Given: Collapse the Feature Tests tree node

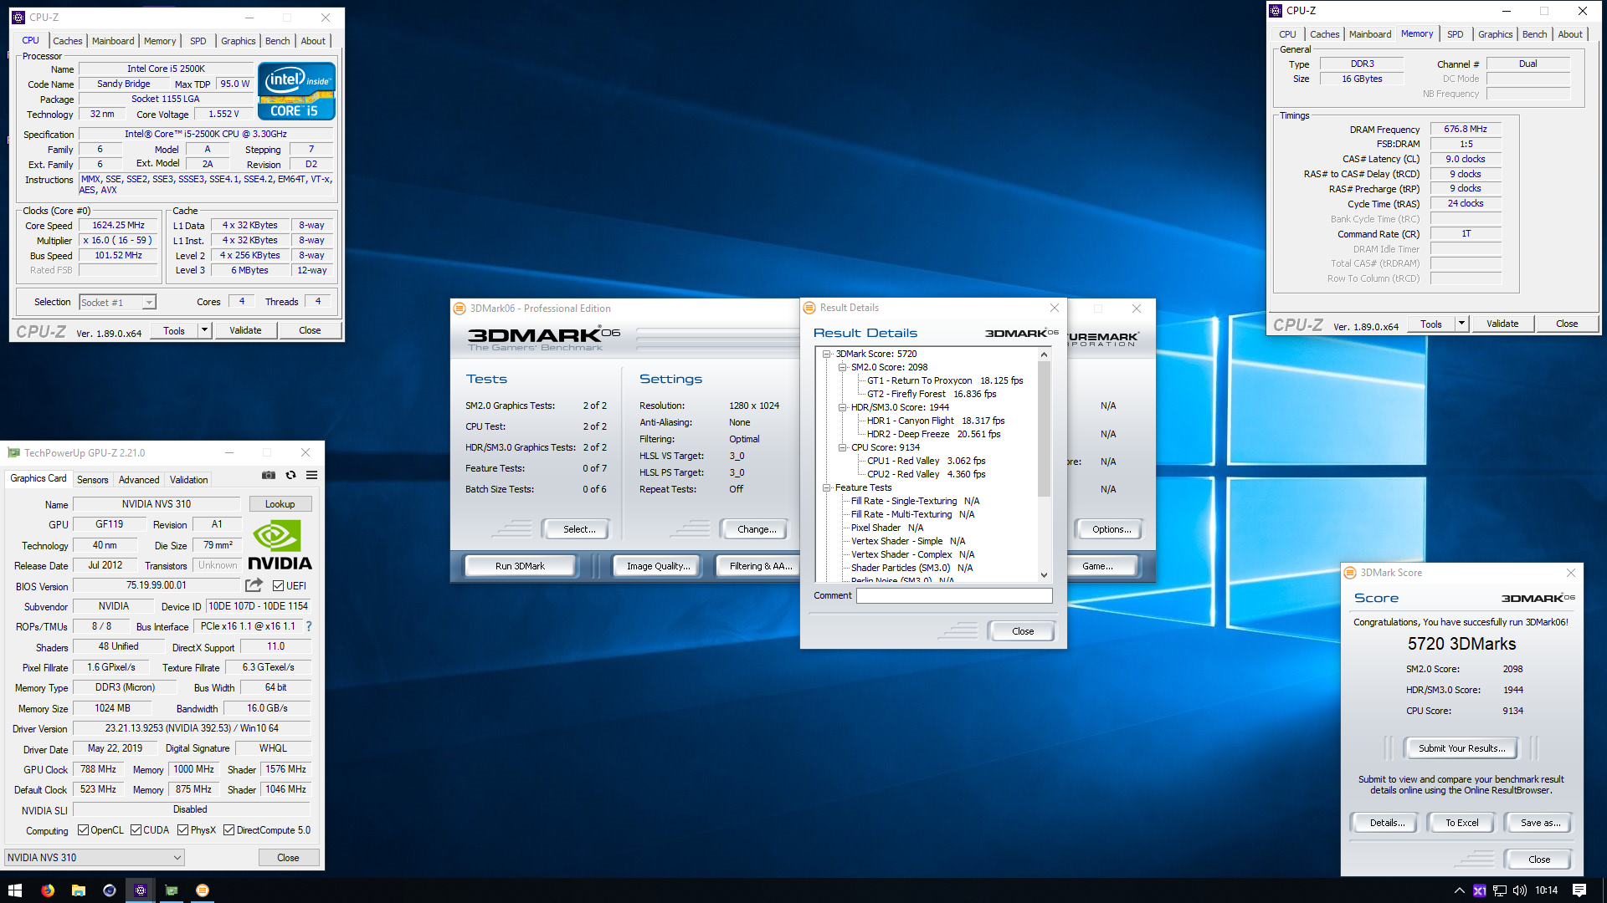Looking at the screenshot, I should click(x=827, y=487).
